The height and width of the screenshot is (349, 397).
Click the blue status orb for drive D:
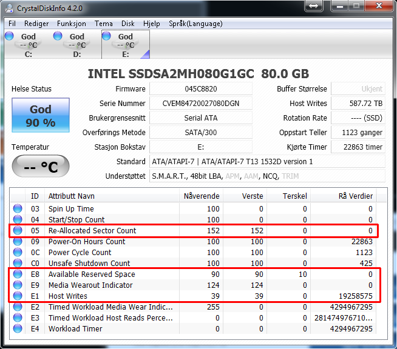(x=58, y=36)
